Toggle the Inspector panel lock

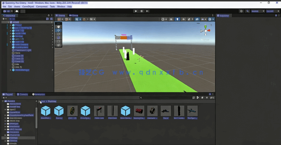(x=276, y=15)
